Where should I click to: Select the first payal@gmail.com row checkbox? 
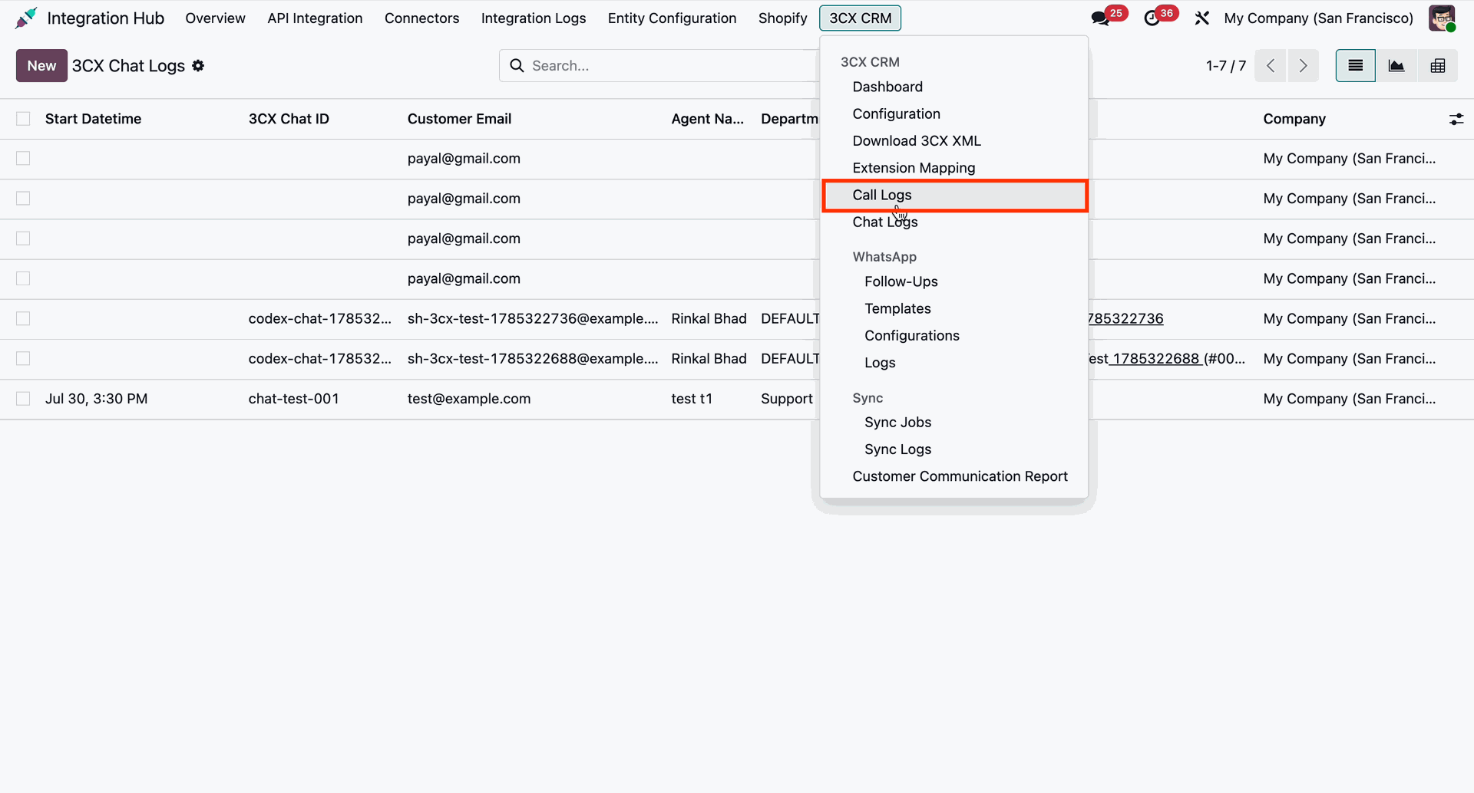tap(23, 159)
